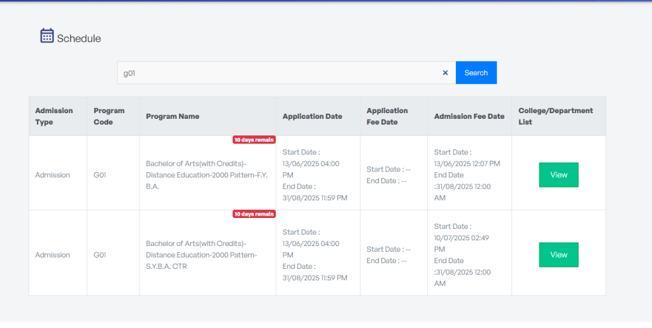Select the Bachelor of Arts S.Y.B.A. CTR program name
Screen dimensions: 652x328
click(x=197, y=255)
